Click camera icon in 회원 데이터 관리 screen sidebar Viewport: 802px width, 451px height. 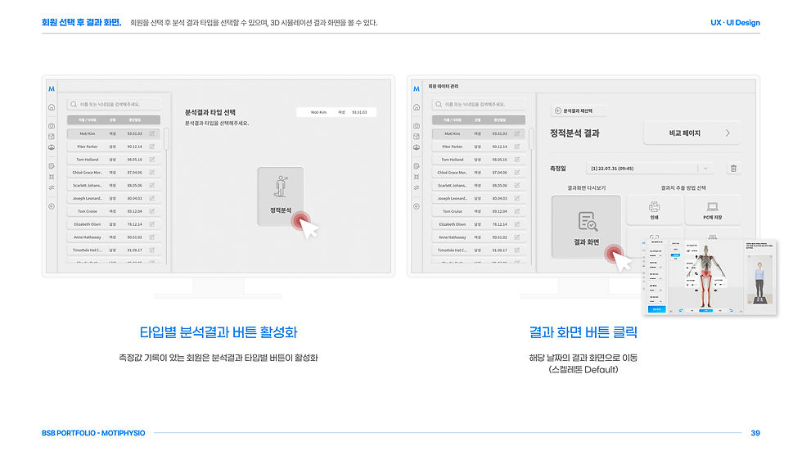pos(417,126)
